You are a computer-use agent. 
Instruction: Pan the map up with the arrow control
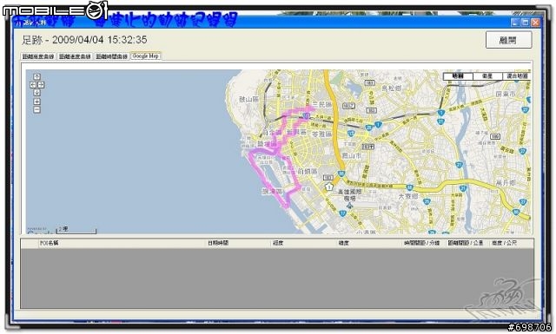tap(36, 76)
